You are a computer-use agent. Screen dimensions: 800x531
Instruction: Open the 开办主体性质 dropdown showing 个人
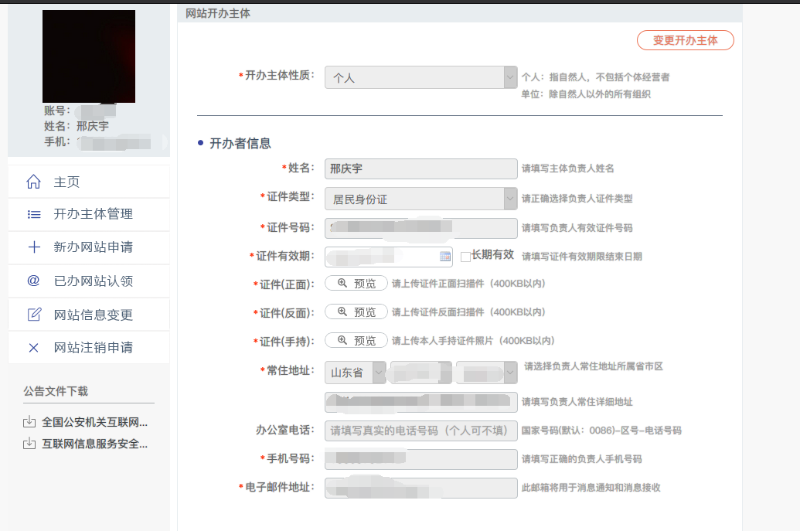(x=421, y=77)
